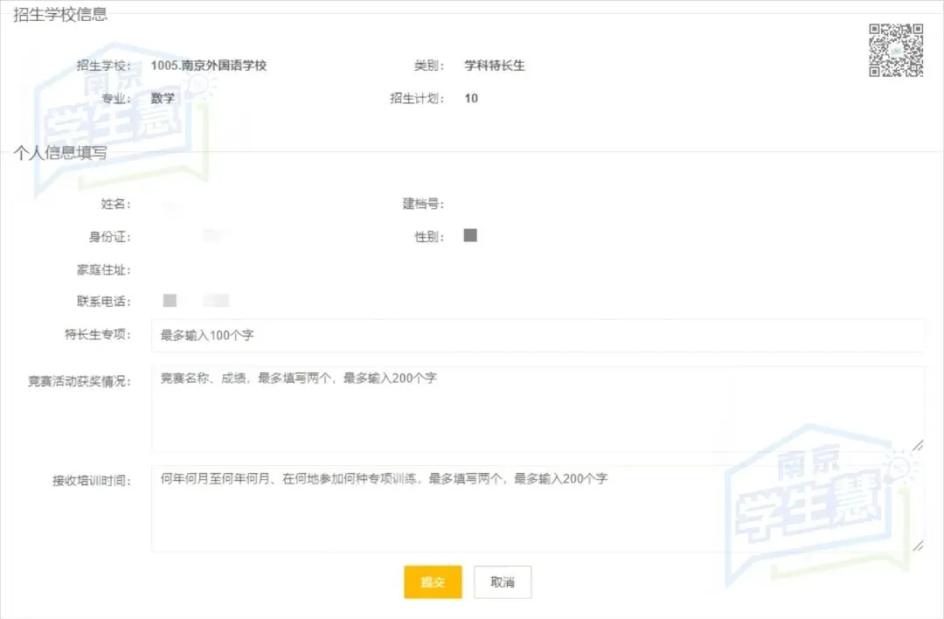Click the 招生学校信息 section heading
The width and height of the screenshot is (944, 619).
tap(60, 15)
